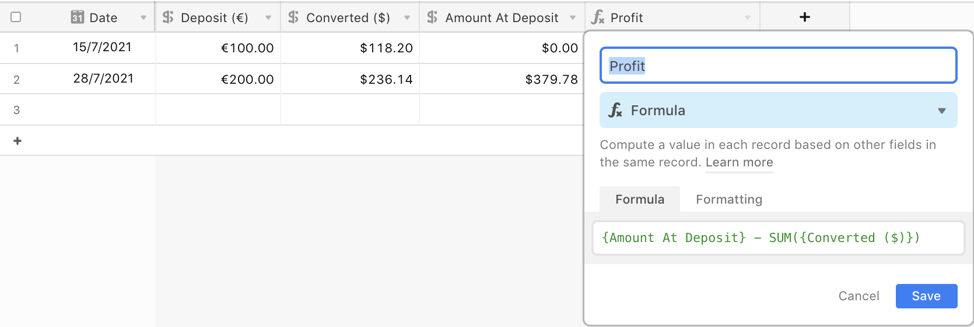
Task: Open the Deposit (€) column dropdown arrow
Action: [268, 18]
